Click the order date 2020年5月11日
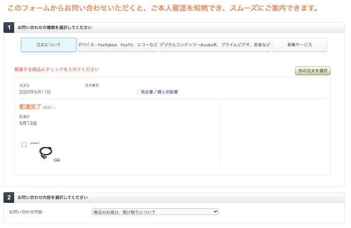The height and width of the screenshot is (228, 351). pos(35,92)
